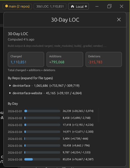Click the Deletions -315,783 card

tap(104, 59)
